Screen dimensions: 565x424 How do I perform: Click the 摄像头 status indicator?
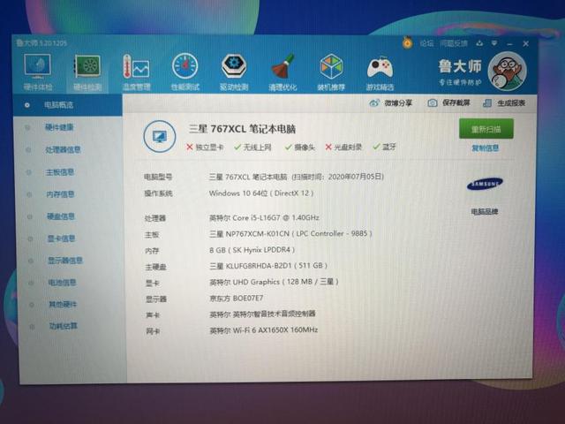click(300, 148)
